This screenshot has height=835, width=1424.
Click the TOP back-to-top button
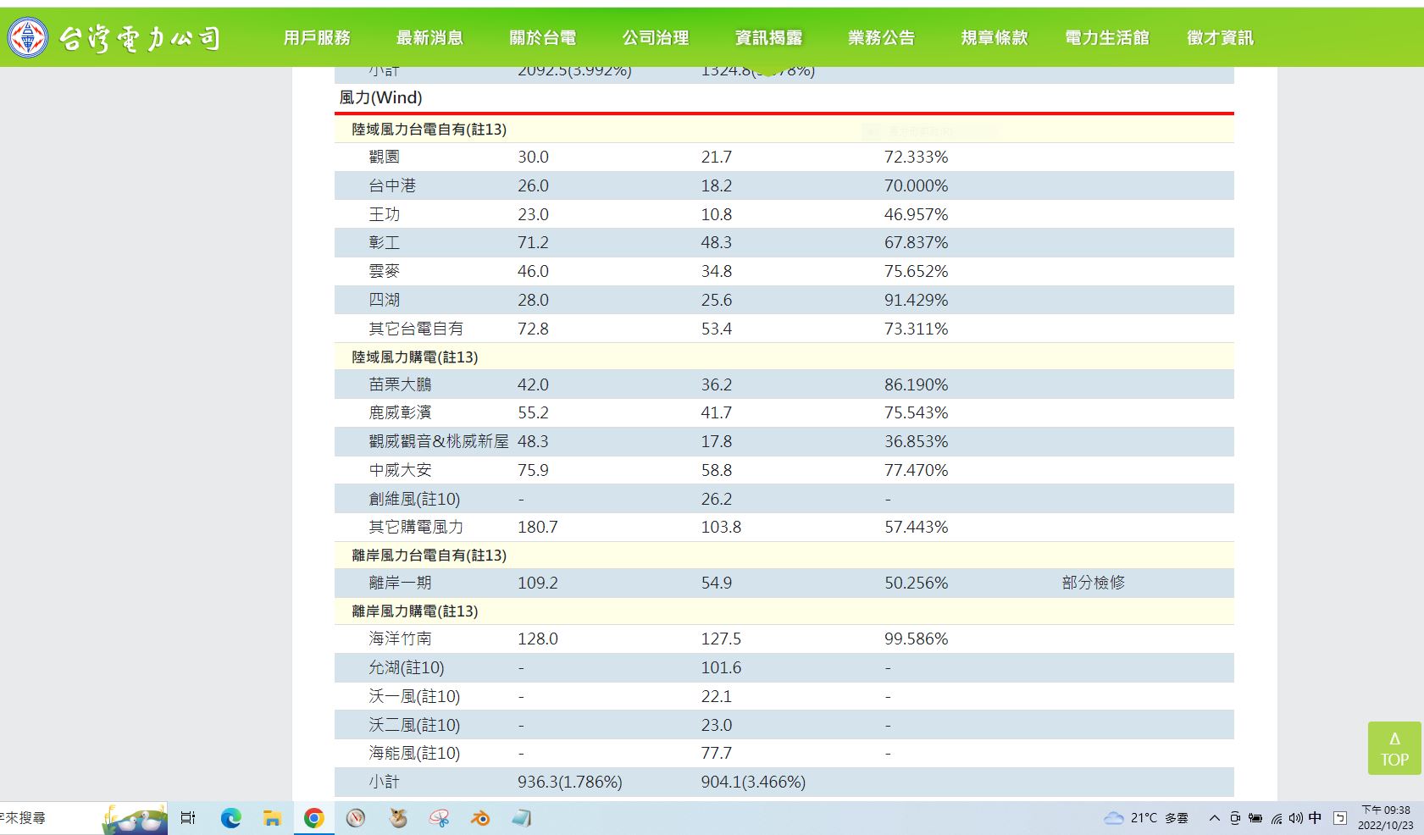pyautogui.click(x=1394, y=748)
